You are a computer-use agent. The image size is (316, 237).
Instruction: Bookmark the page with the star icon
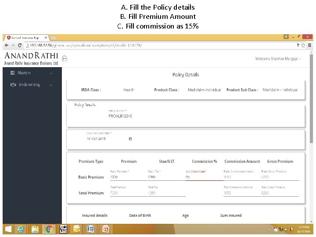[303, 45]
